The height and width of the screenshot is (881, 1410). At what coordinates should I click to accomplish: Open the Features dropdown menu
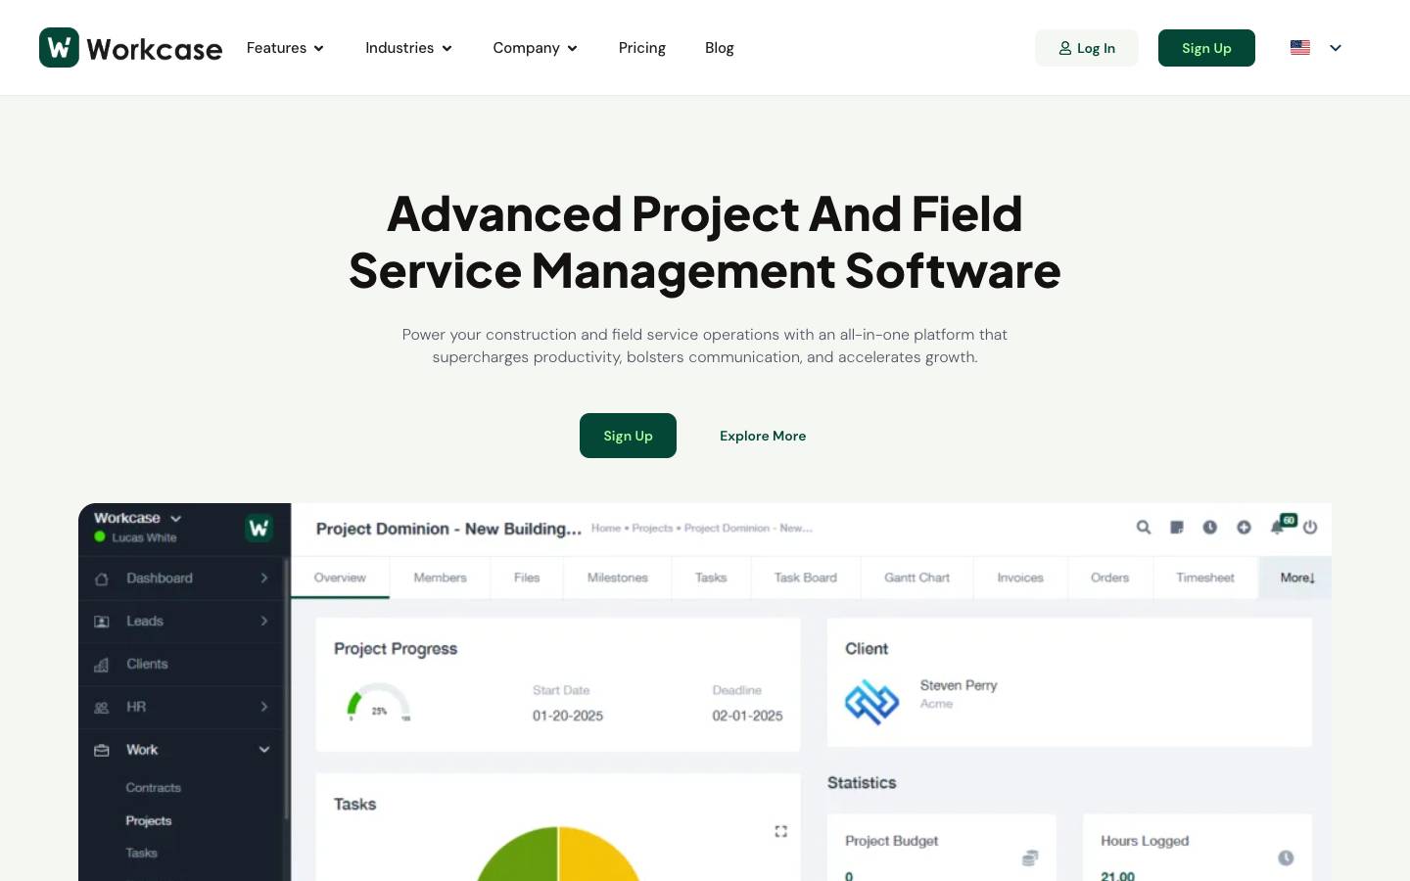point(285,48)
